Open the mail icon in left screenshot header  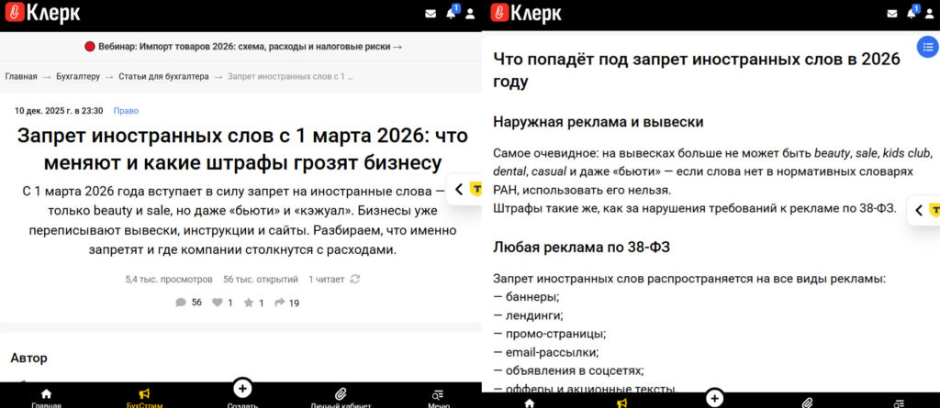tap(431, 14)
